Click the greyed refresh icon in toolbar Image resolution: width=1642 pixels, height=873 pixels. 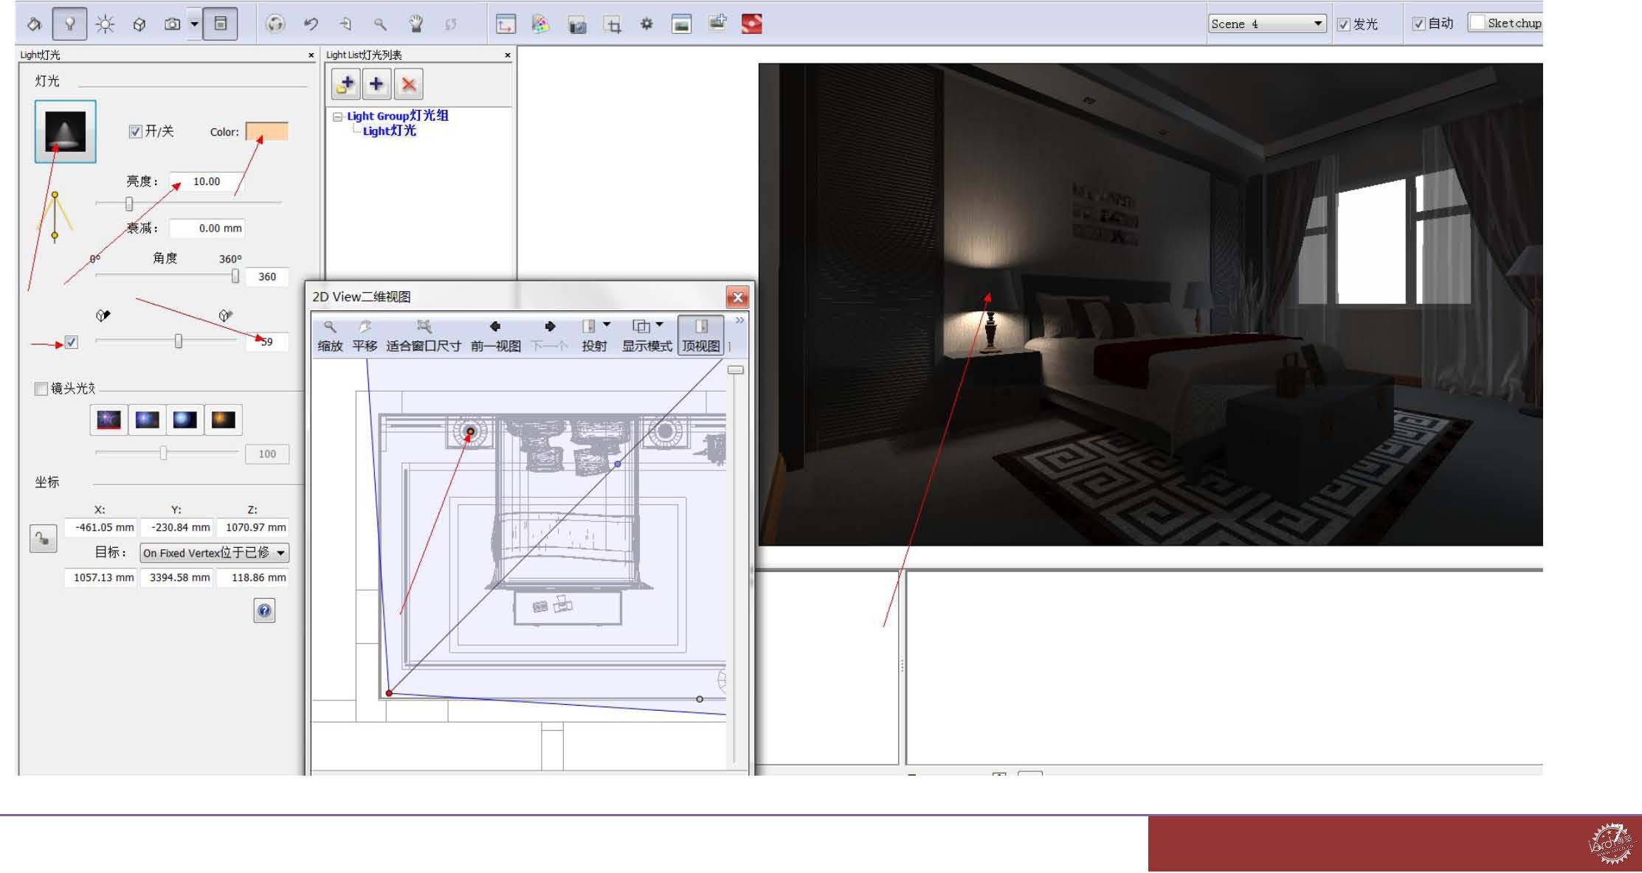(x=451, y=24)
